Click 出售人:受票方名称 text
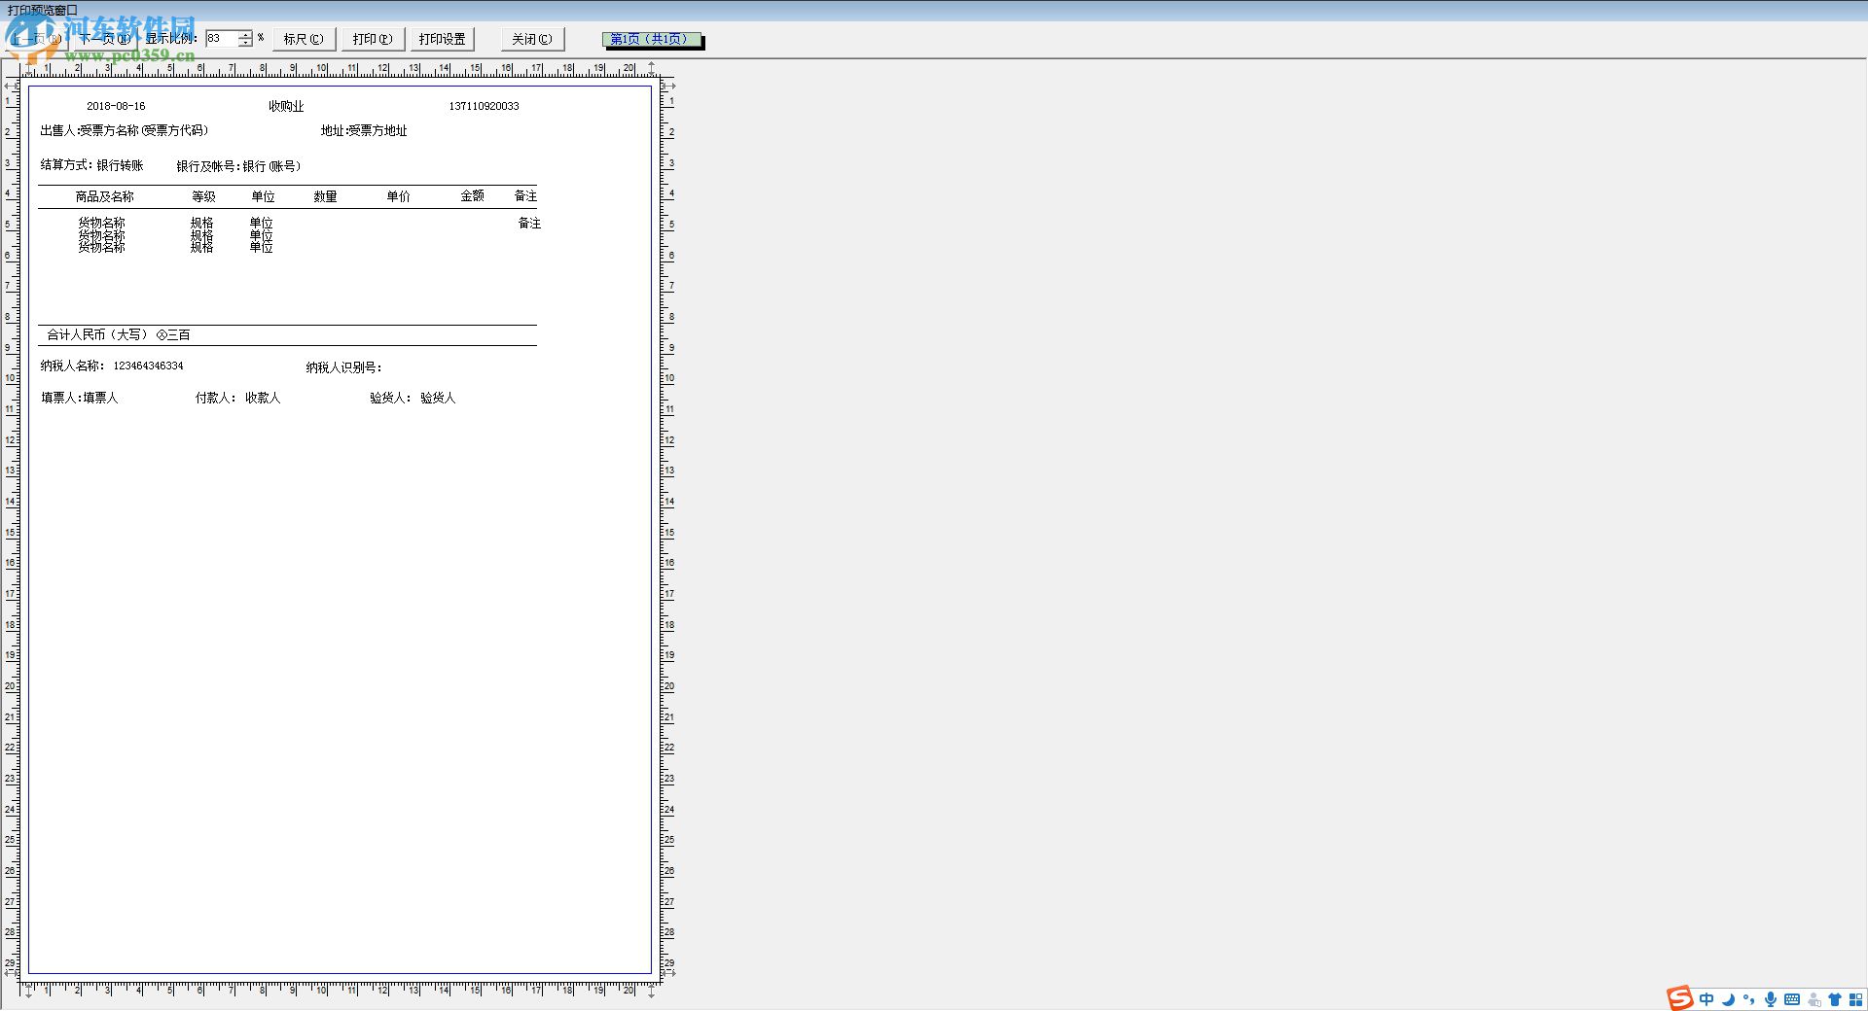Screen dimensions: 1868x1011 [x=124, y=130]
